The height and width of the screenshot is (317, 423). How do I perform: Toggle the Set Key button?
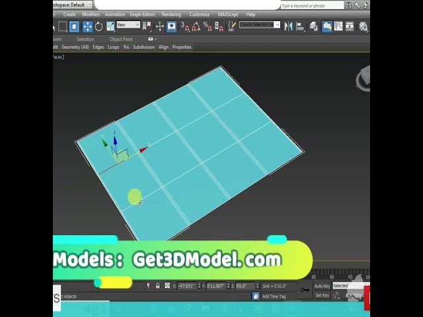click(322, 295)
